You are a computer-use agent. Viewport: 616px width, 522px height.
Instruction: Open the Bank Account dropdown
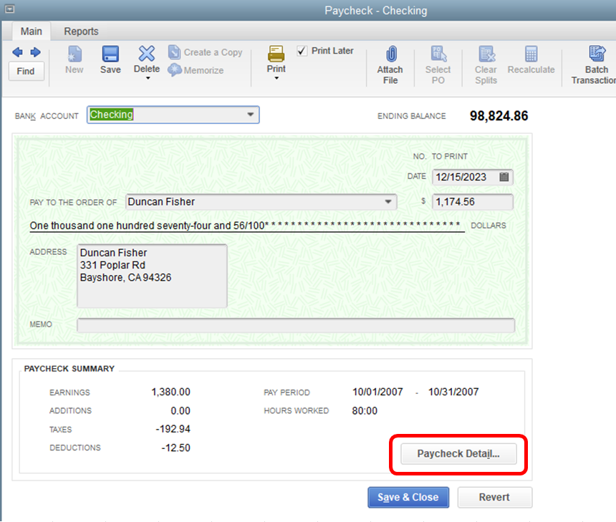[x=251, y=115]
